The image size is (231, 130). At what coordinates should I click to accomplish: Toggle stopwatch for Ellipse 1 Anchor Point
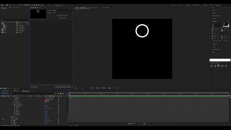(14, 105)
